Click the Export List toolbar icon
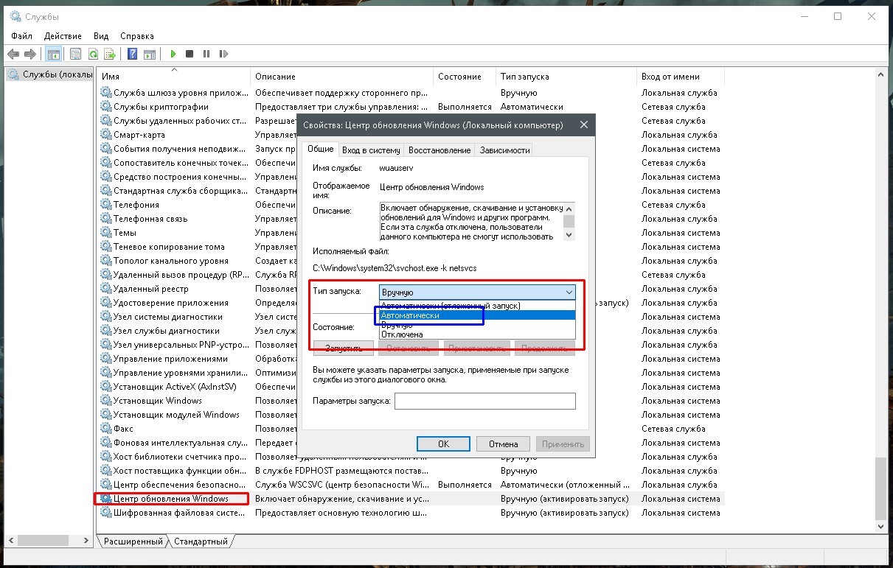 pos(110,54)
